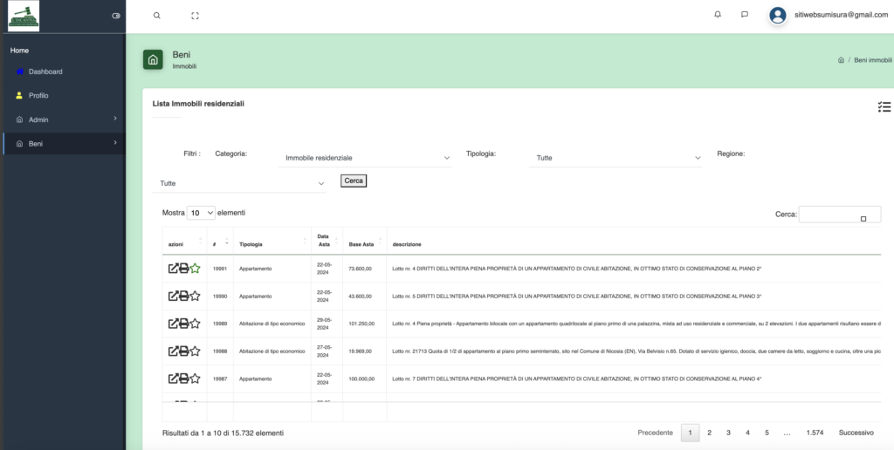Open the messages chat icon
894x450 pixels.
click(x=744, y=15)
